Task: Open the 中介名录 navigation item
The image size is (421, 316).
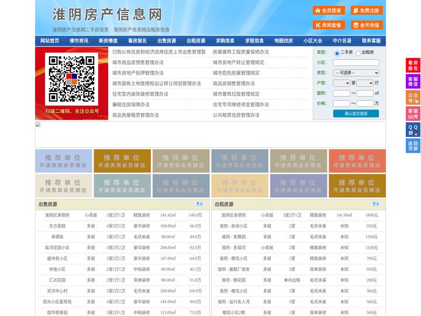Action: [x=342, y=41]
